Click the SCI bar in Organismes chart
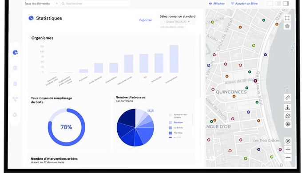The width and height of the screenshot is (302, 173). point(144,63)
